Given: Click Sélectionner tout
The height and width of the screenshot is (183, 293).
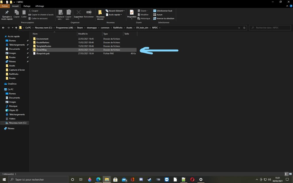Looking at the screenshot, I should (x=163, y=11).
